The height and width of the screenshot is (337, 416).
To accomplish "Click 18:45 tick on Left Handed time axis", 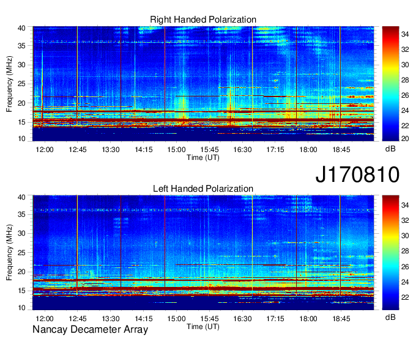I will point(341,319).
